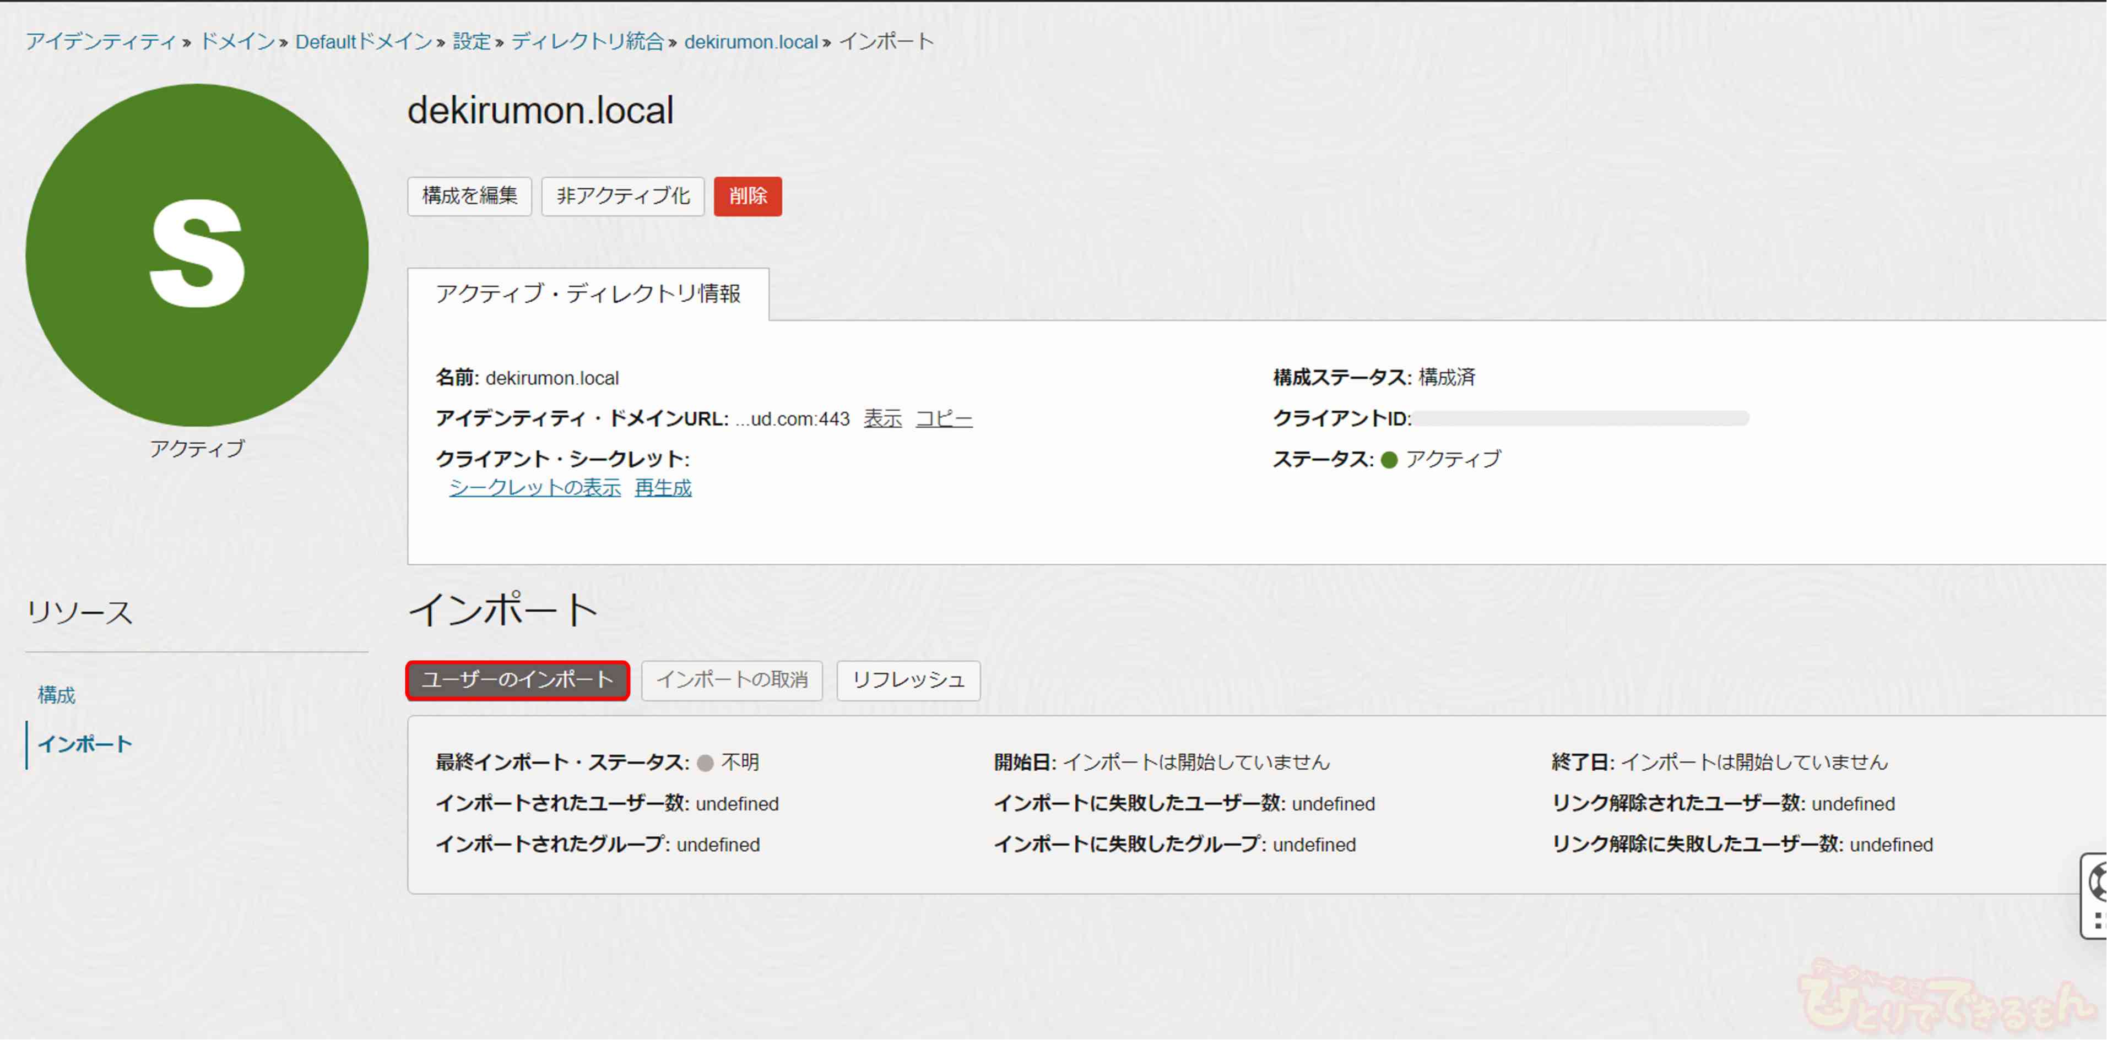Go to ドメイン in breadcrumb

[x=237, y=42]
